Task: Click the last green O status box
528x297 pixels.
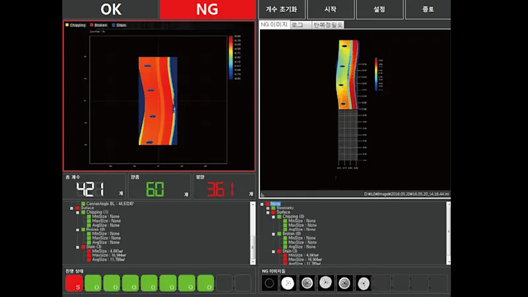Action: click(x=205, y=284)
